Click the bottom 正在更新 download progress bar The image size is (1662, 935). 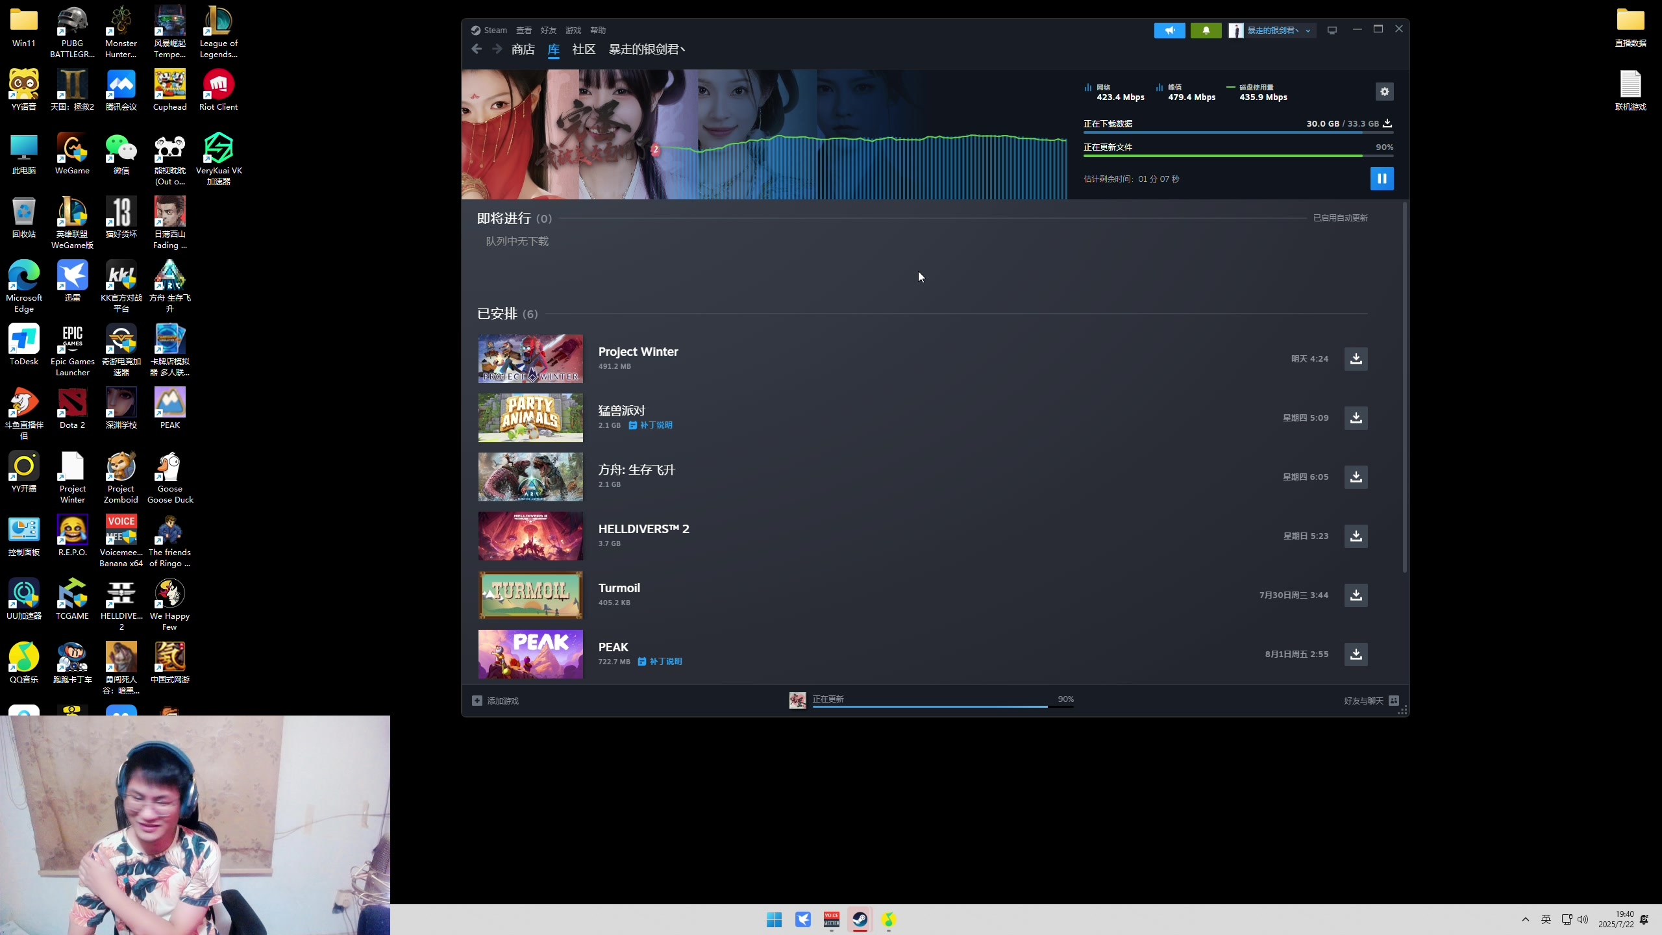[x=943, y=706]
